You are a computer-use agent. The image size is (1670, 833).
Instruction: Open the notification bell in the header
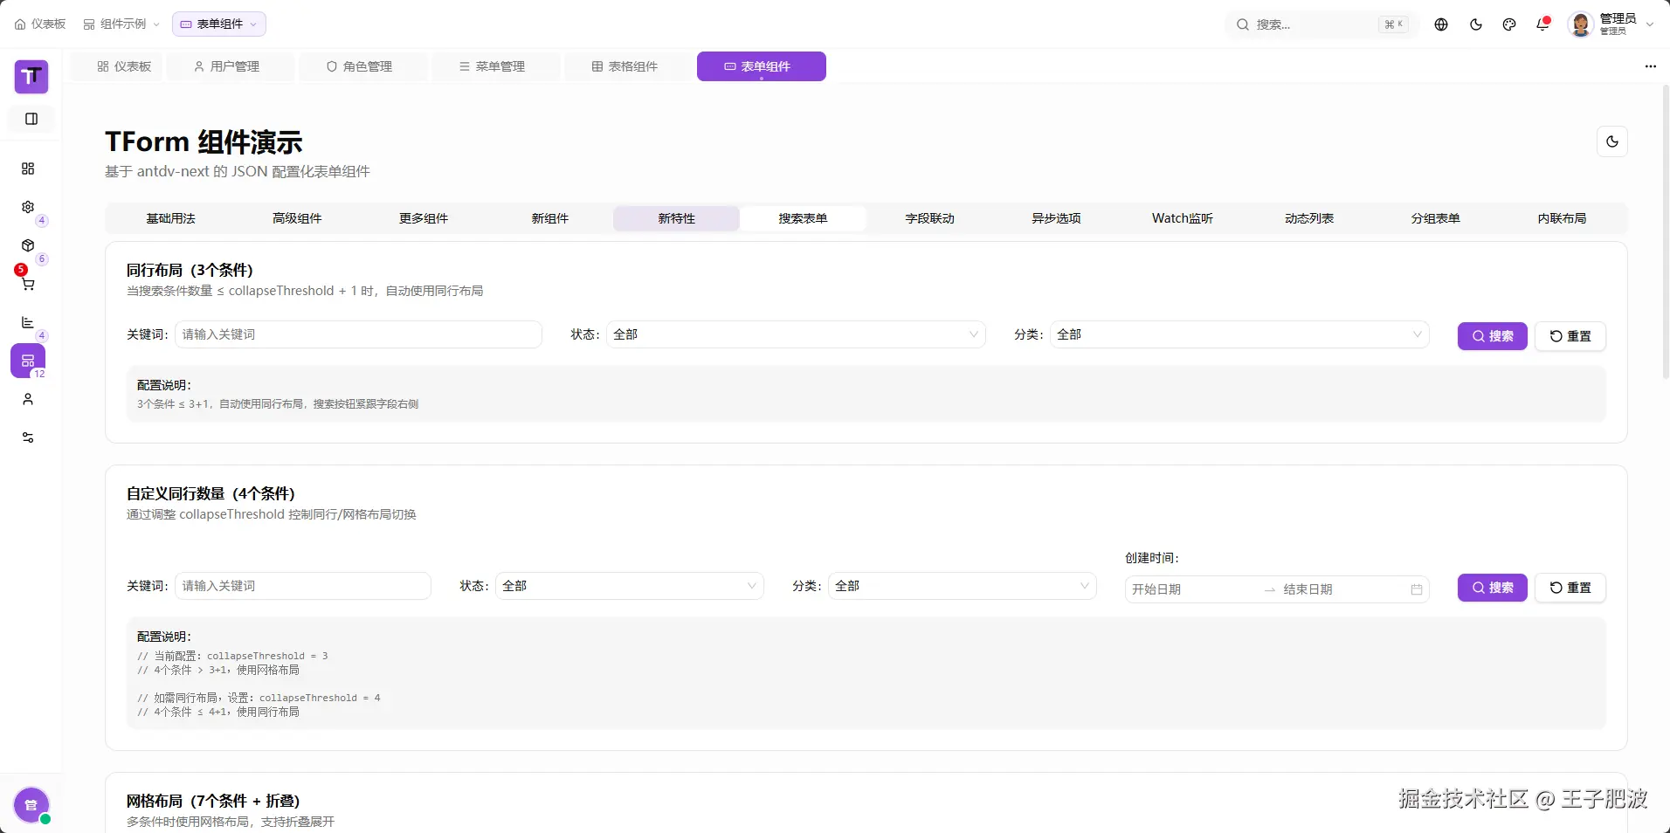coord(1542,24)
